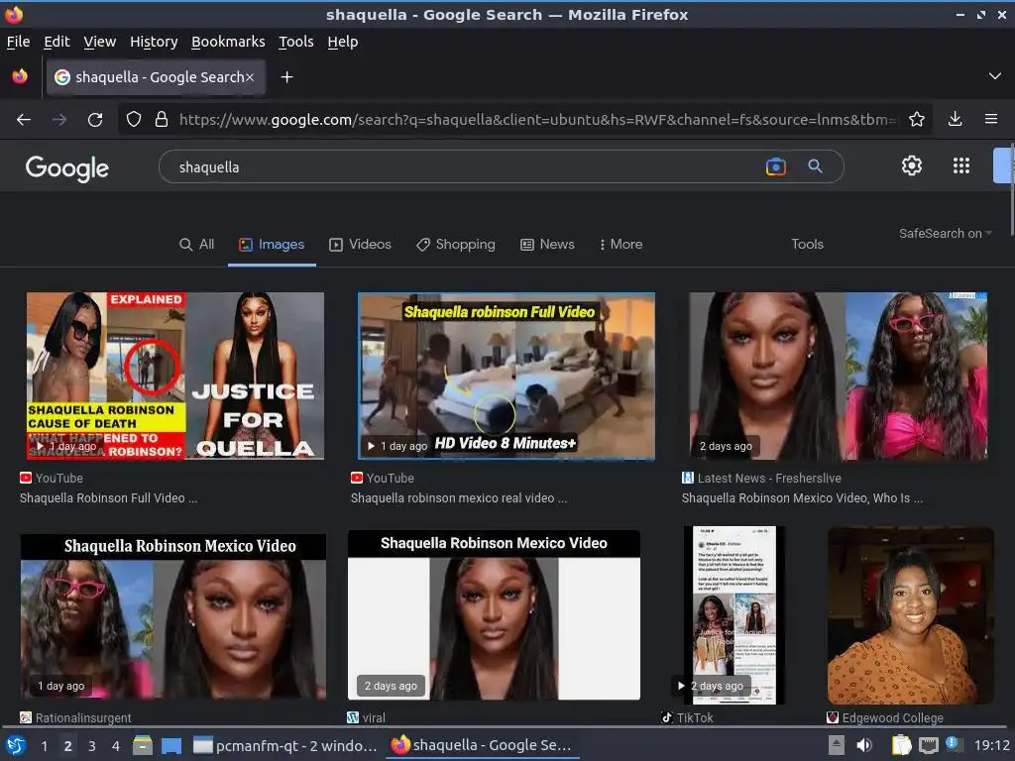This screenshot has width=1015, height=761.
Task: Go back to the previous page
Action: click(x=24, y=120)
